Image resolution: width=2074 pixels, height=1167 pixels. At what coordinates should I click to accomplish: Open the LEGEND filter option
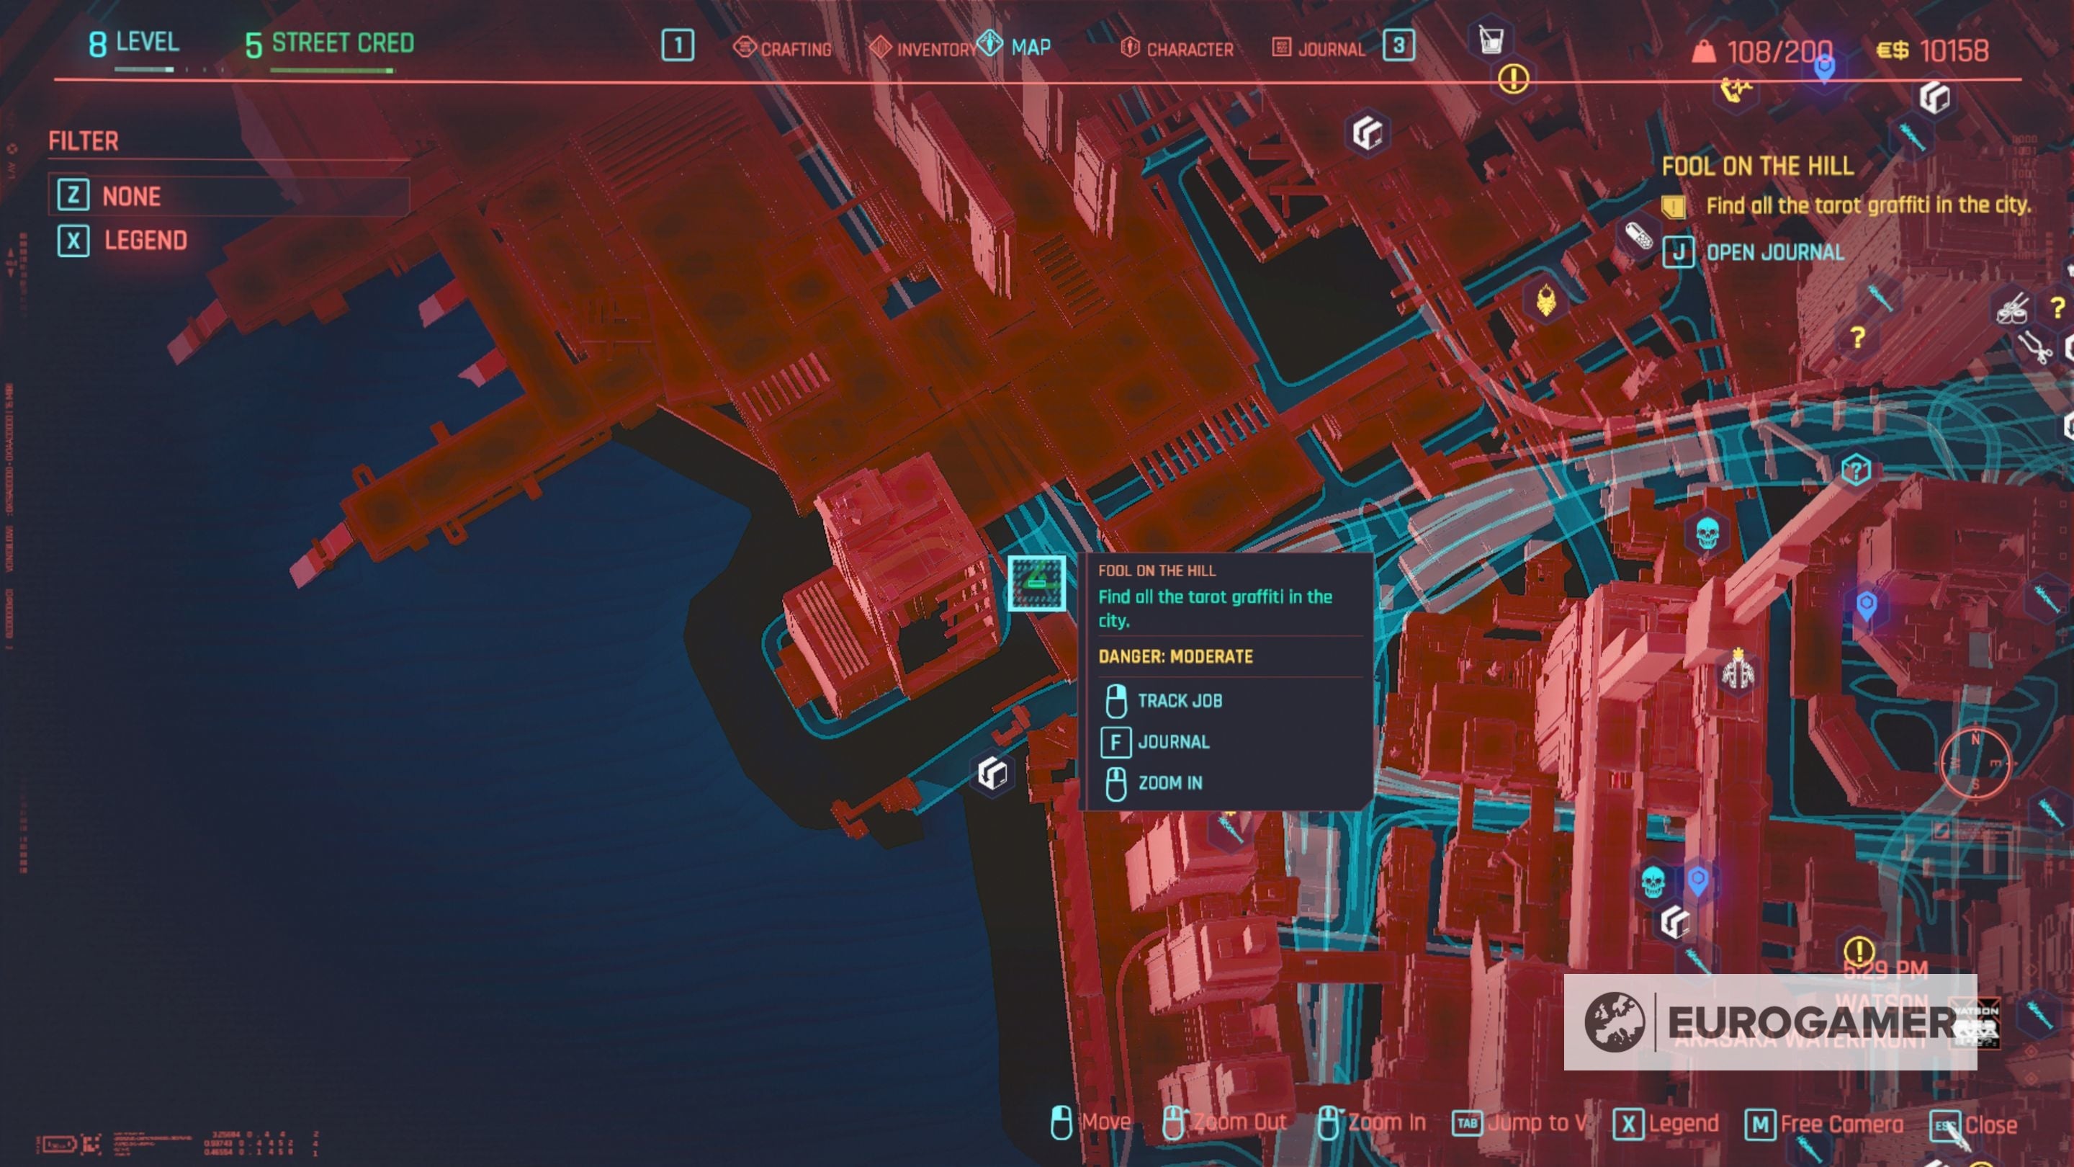[123, 240]
